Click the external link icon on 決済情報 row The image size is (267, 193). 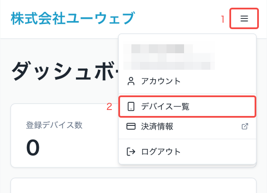pos(245,127)
